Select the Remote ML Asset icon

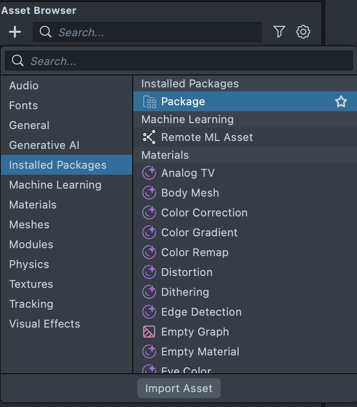149,137
